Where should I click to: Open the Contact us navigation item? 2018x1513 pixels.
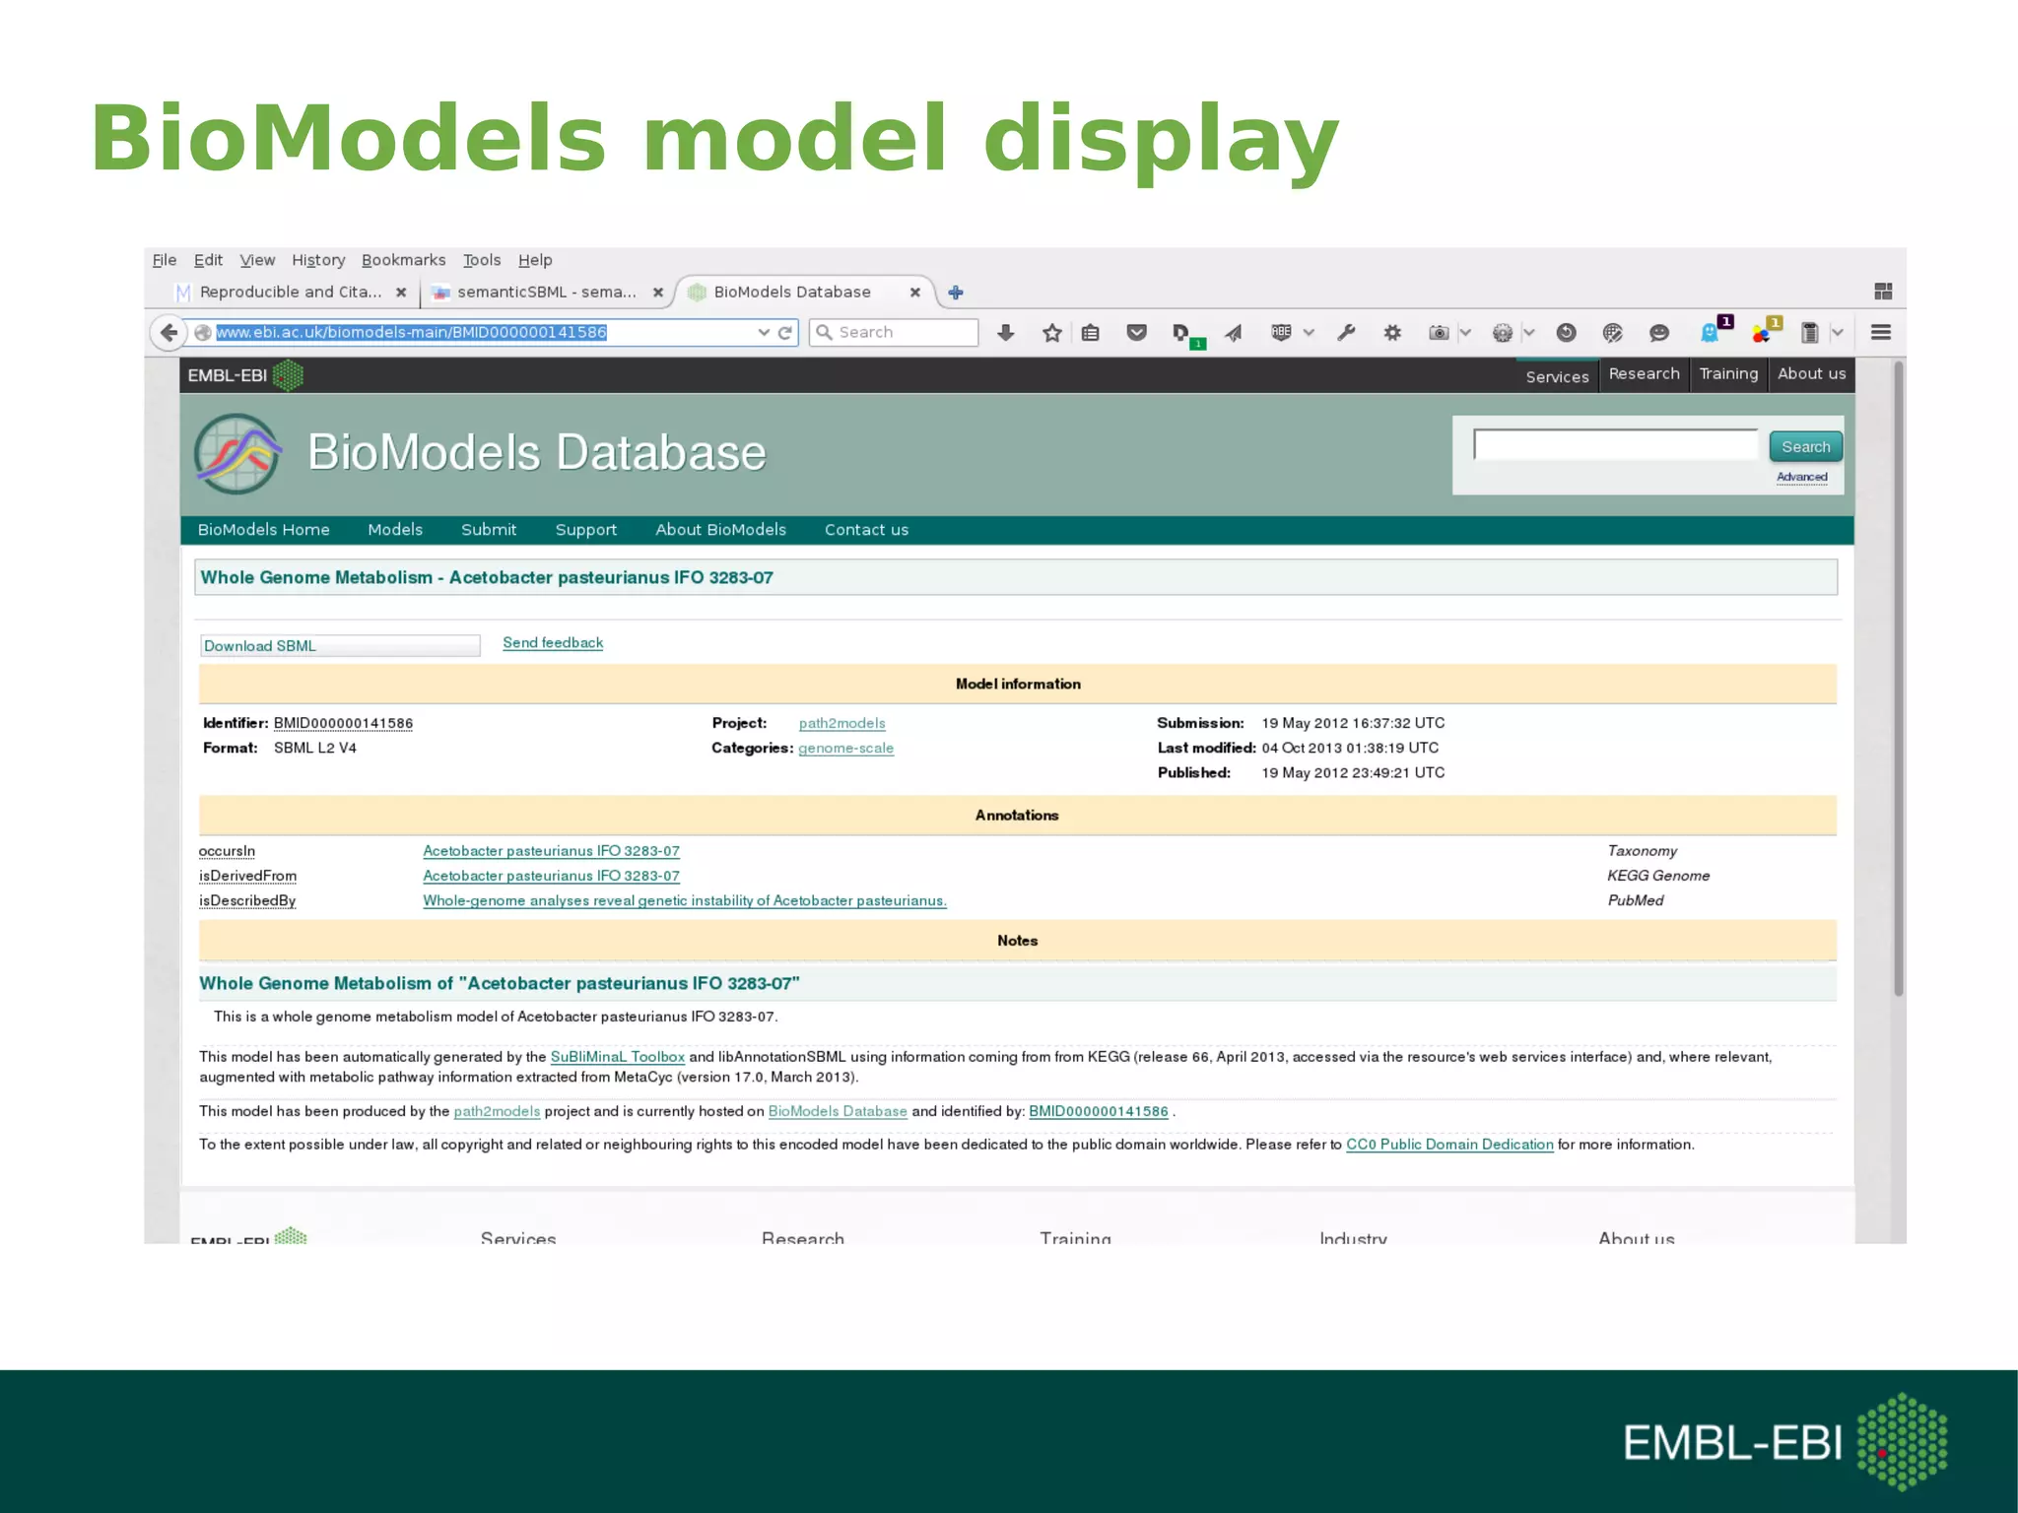pos(866,530)
